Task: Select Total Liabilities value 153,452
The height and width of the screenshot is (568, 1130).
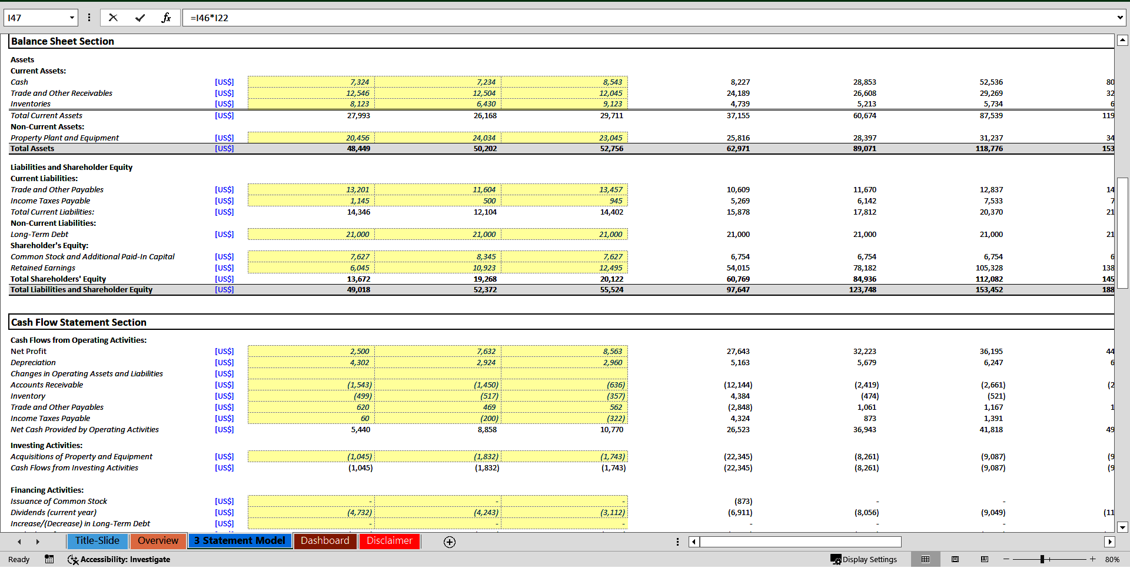Action: click(x=989, y=289)
